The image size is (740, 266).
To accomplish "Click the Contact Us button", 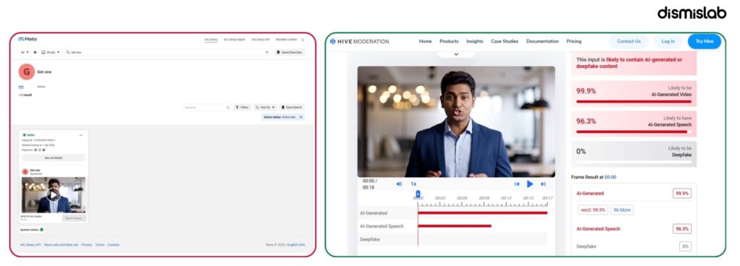I will (x=629, y=41).
